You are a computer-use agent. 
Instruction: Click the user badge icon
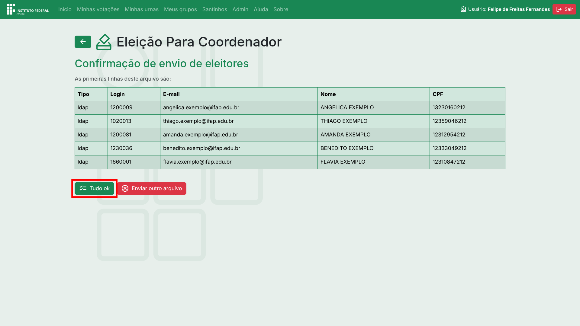coord(463,9)
